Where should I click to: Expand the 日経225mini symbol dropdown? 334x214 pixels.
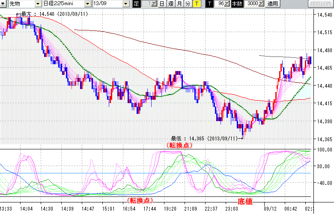tap(88, 4)
